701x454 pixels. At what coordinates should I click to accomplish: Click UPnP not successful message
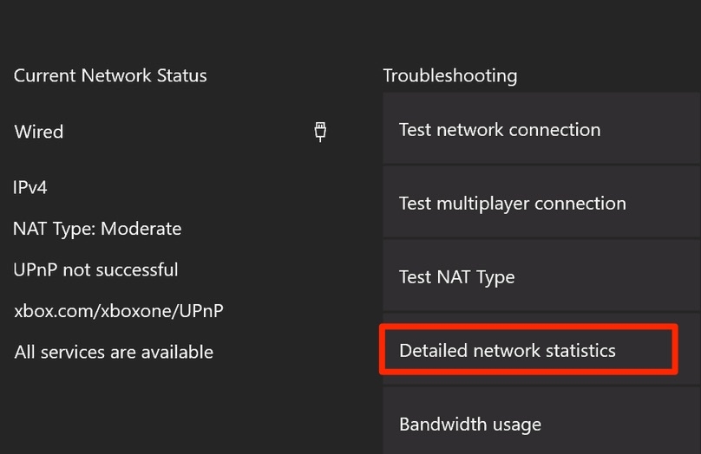(x=95, y=270)
